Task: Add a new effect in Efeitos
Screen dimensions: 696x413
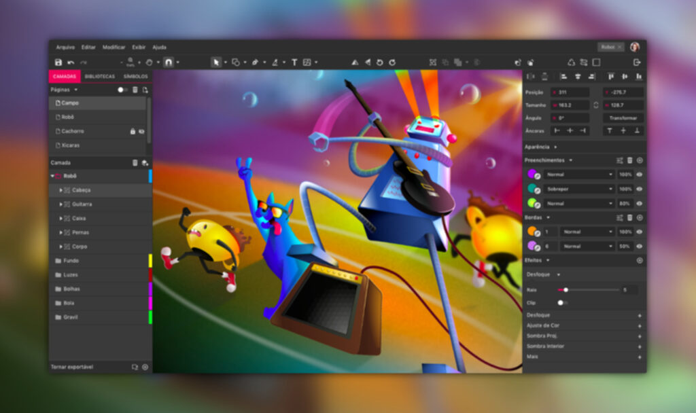Action: 640,260
